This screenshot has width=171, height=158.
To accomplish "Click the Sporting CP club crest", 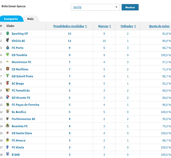I will pyautogui.click(x=8, y=33).
